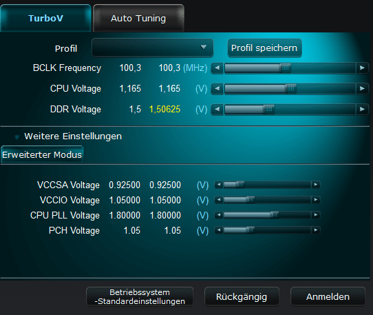Click the BCLK Frequency label
The width and height of the screenshot is (373, 315).
point(67,68)
